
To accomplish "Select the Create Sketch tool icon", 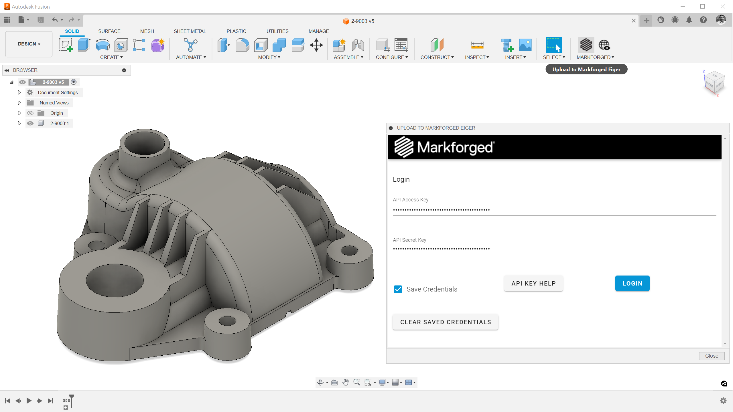I will [x=66, y=45].
